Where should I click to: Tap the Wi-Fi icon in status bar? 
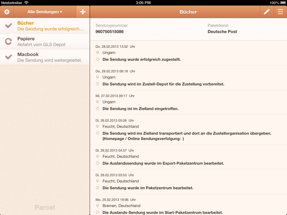click(26, 3)
